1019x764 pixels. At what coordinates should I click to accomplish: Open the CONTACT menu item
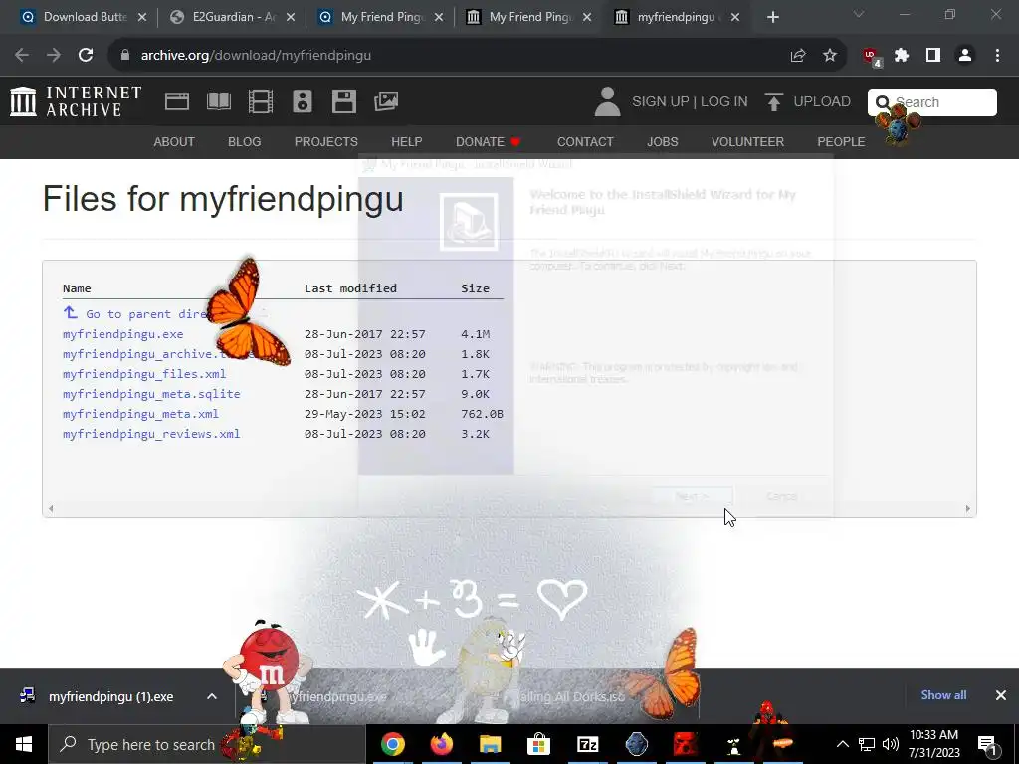click(x=585, y=141)
